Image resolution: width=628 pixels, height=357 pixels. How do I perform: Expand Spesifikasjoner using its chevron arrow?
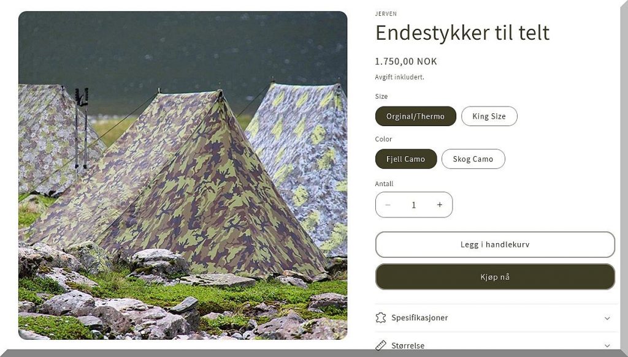607,318
